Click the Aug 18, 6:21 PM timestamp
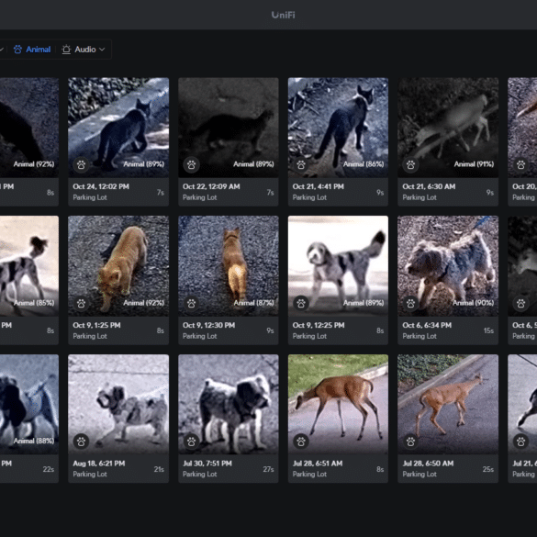Screen dimensions: 537x537 click(99, 464)
